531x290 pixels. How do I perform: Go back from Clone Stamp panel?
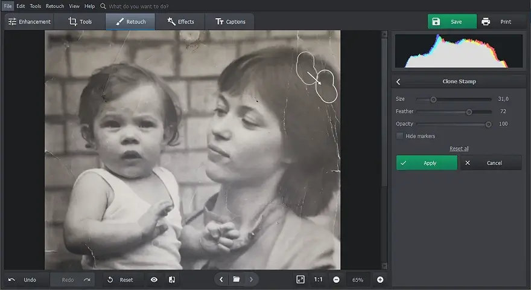tap(399, 82)
